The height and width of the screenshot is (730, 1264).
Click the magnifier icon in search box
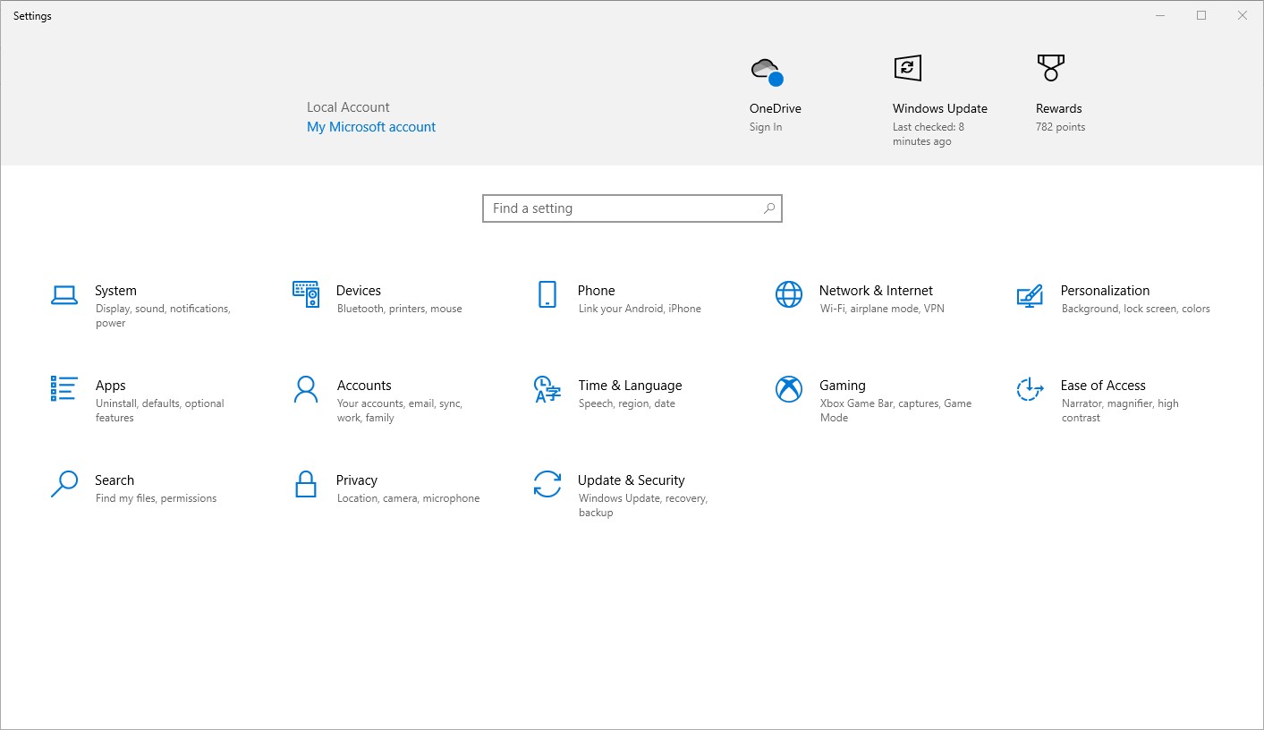(x=768, y=208)
